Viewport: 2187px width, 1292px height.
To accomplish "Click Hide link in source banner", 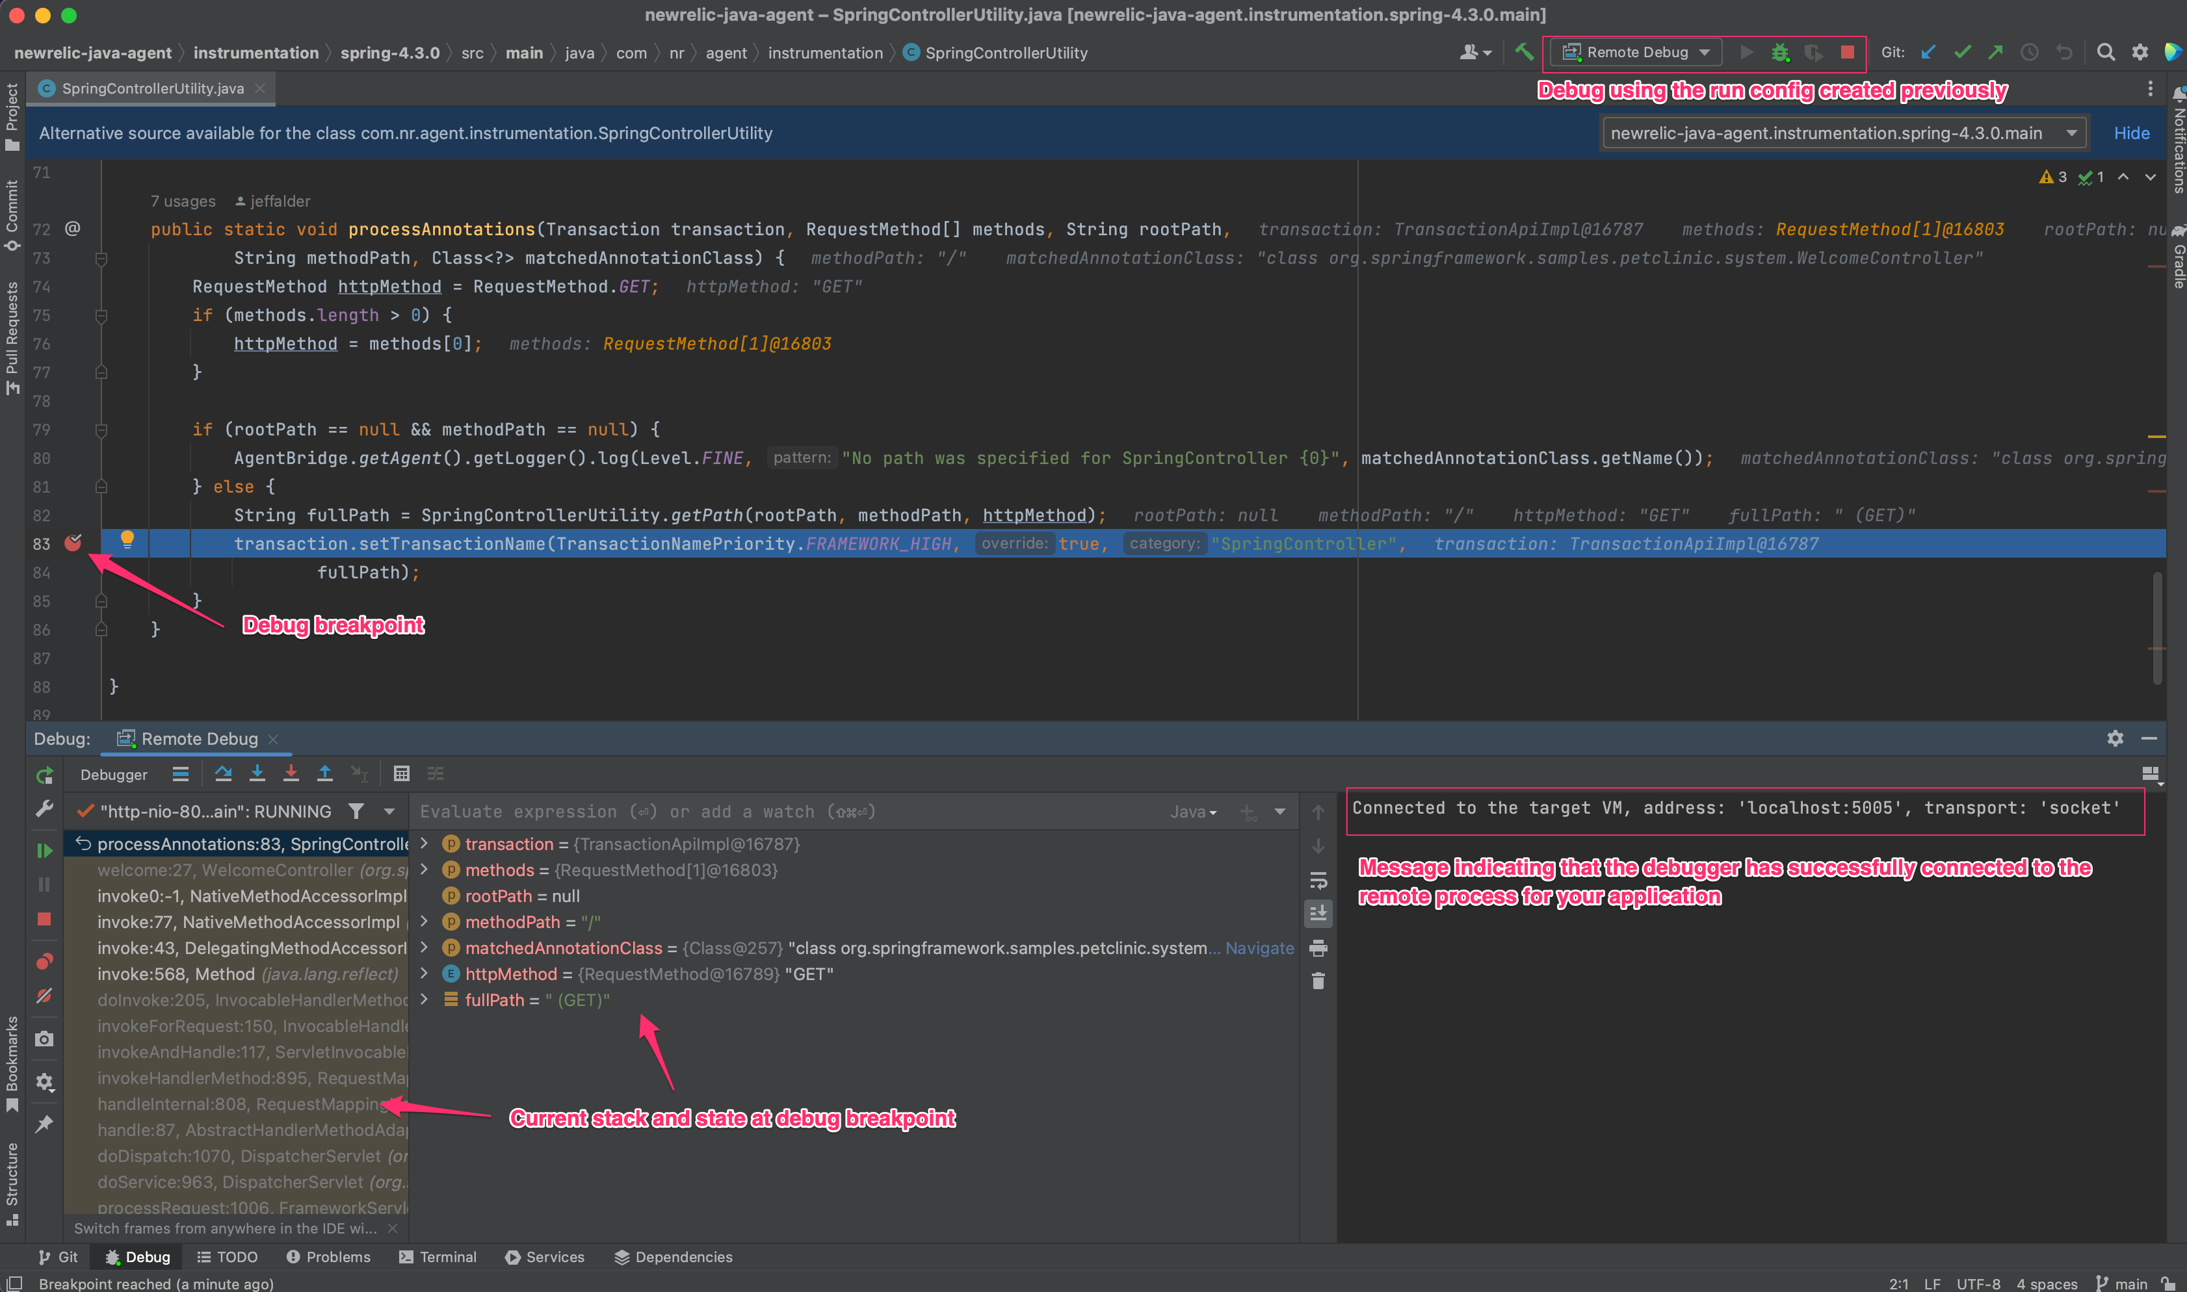I will 2131,133.
